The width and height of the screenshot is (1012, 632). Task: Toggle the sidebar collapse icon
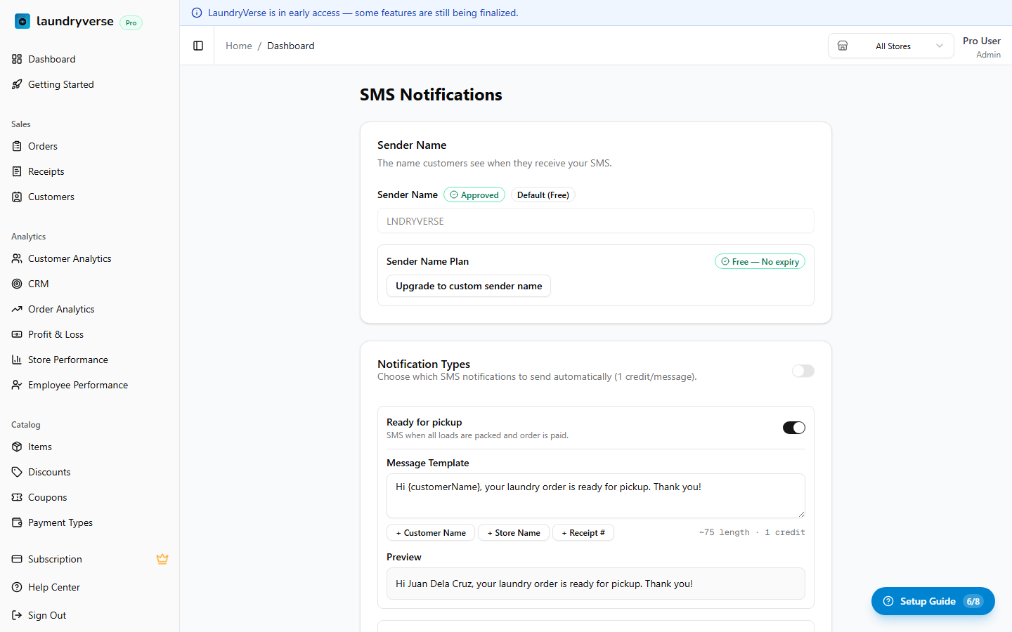click(198, 46)
